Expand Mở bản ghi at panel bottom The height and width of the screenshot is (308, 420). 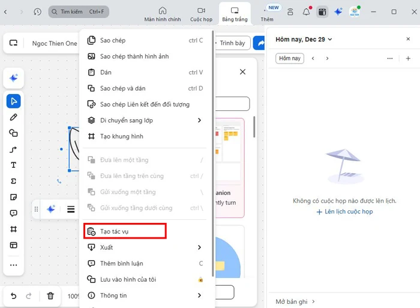[x=295, y=301]
